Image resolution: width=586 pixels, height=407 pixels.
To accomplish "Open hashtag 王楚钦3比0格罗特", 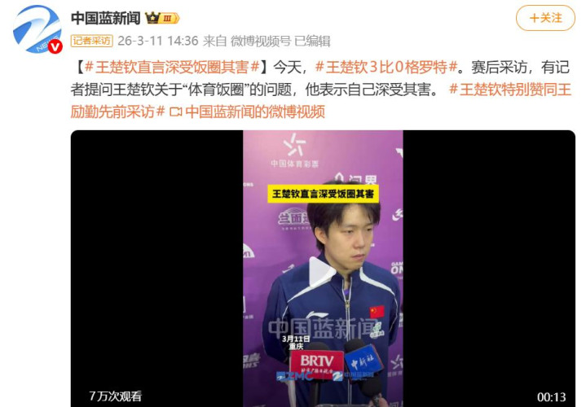I will point(386,68).
